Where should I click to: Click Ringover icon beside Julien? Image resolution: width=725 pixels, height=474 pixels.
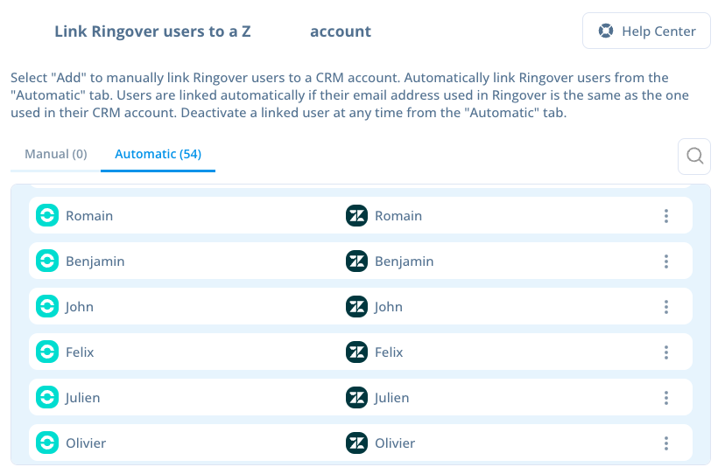coord(47,398)
